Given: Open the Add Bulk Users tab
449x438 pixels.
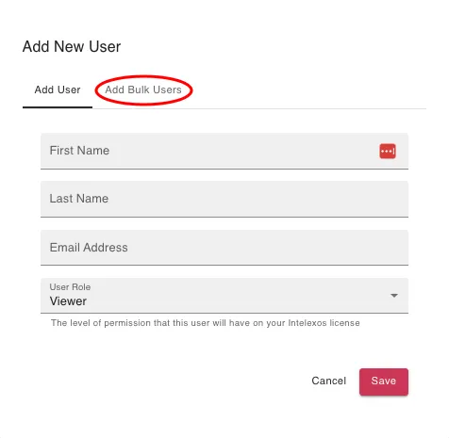Looking at the screenshot, I should (x=143, y=89).
